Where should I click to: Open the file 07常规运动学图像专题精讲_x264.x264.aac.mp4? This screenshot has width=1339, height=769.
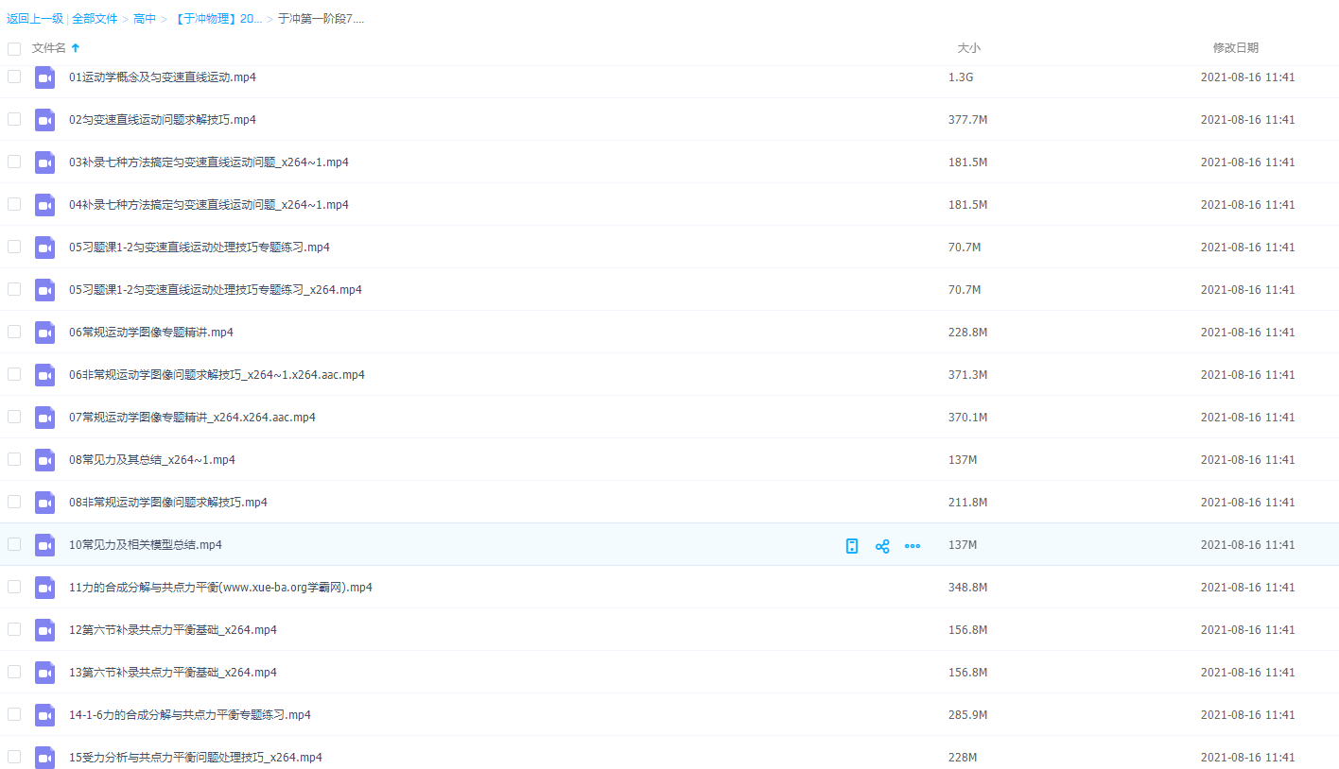point(192,418)
